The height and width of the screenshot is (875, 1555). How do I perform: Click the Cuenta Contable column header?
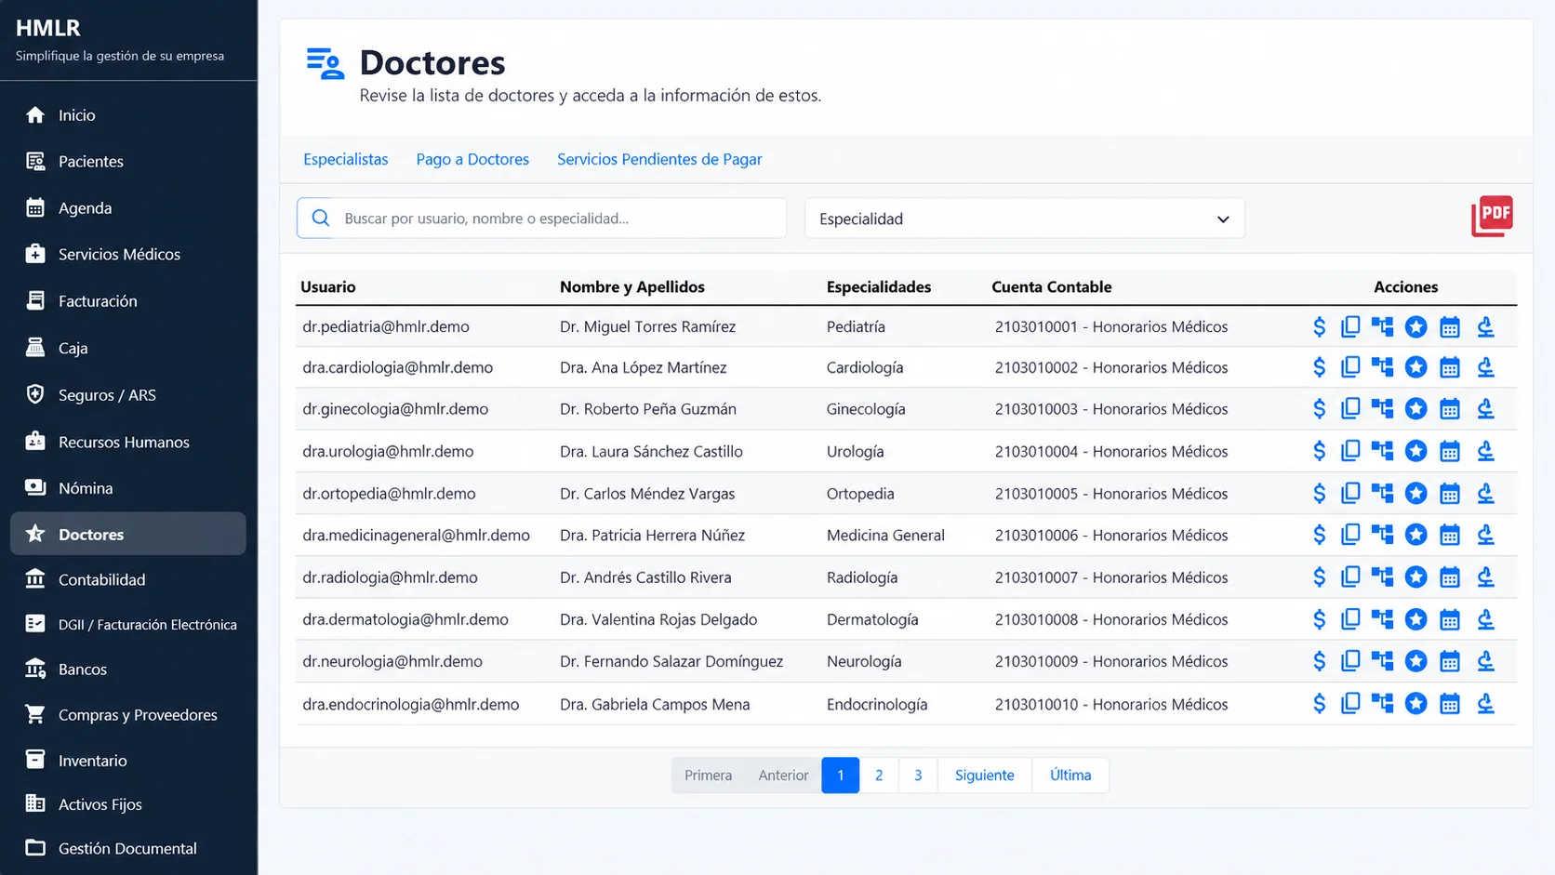click(1052, 286)
